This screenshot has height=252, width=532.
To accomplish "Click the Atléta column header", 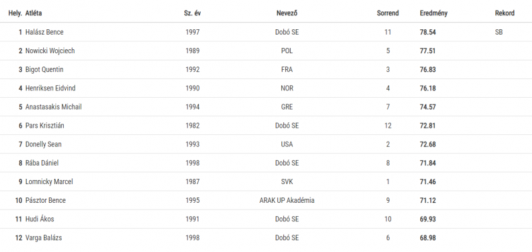I will (x=34, y=13).
